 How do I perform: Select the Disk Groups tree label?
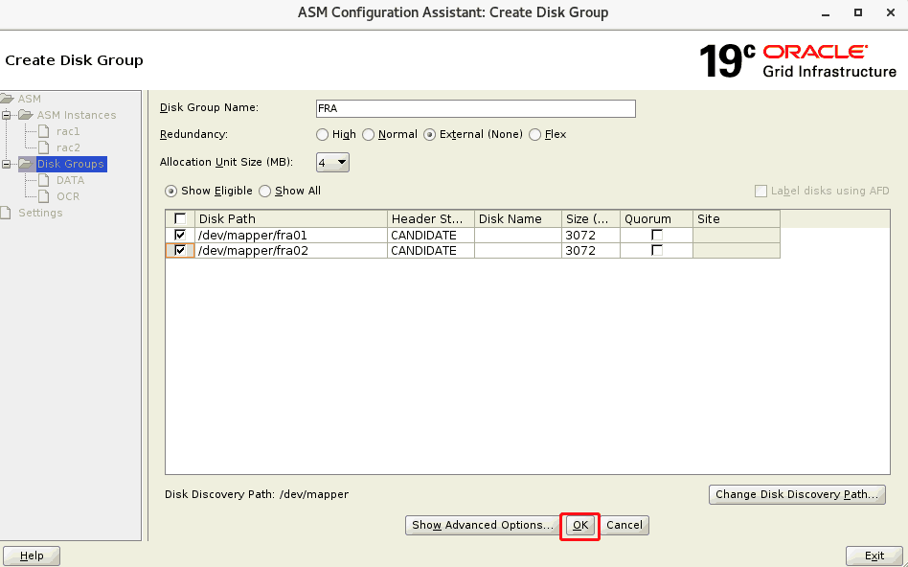[x=71, y=164]
